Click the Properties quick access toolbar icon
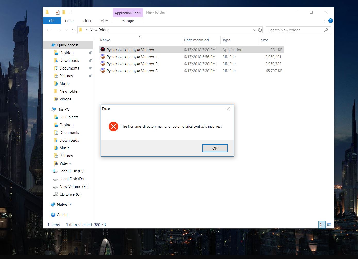 point(57,12)
